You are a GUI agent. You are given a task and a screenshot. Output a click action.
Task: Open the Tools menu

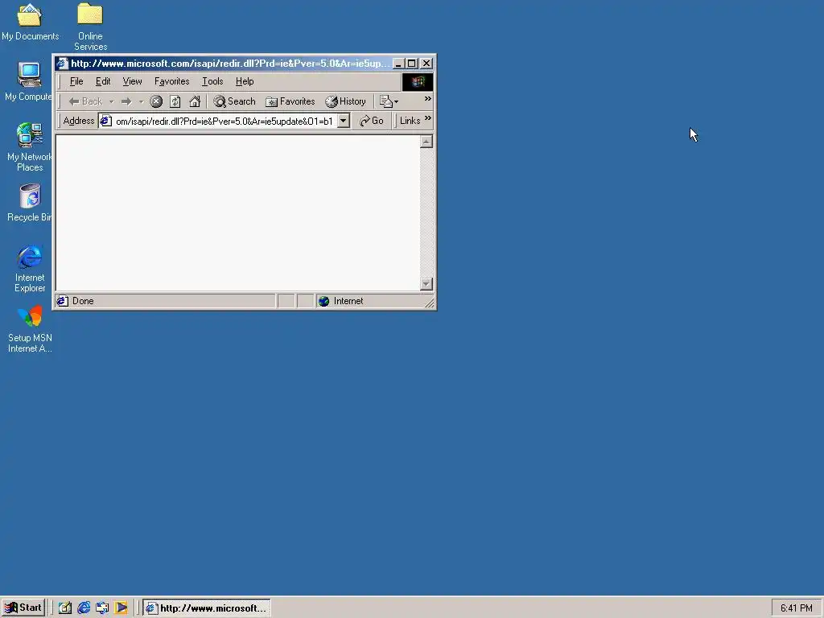(212, 81)
